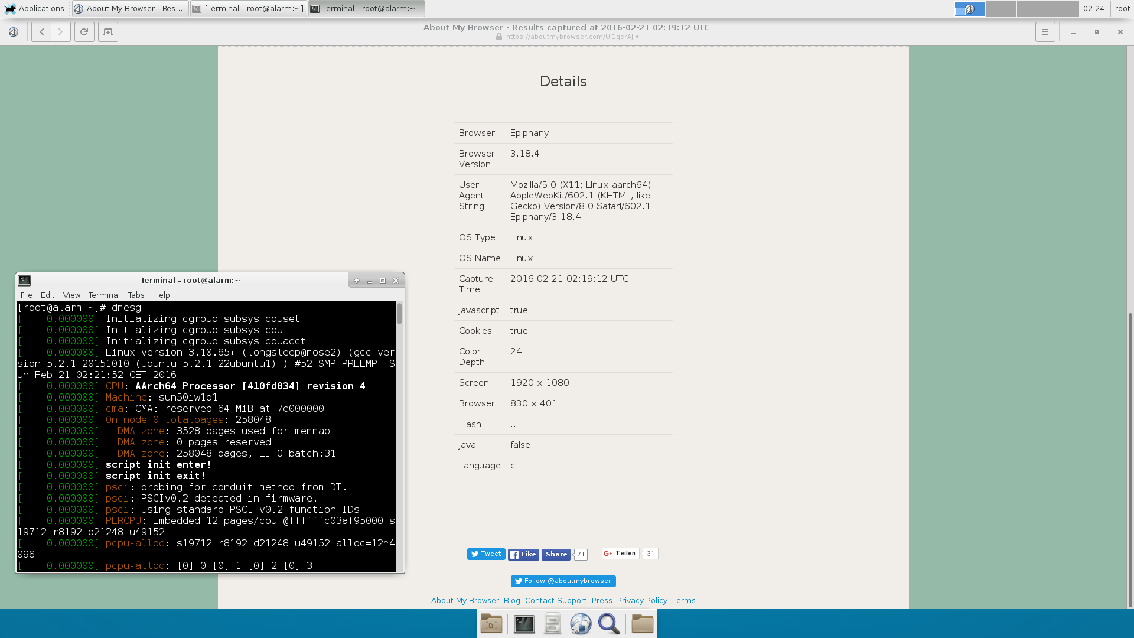Launch web browser globe from dock

click(581, 624)
